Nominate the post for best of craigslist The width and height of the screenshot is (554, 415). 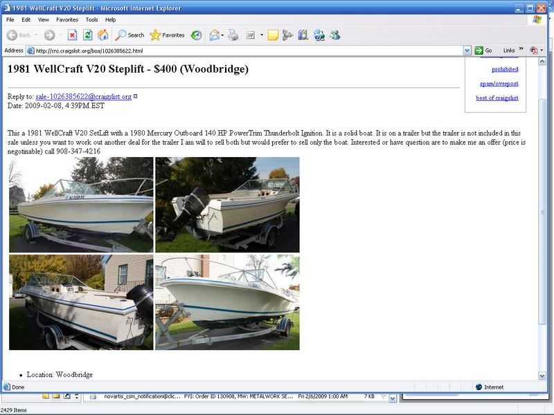[497, 98]
